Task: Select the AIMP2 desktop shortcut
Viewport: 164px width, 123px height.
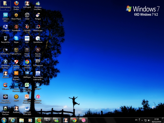Action: [x=16, y=98]
